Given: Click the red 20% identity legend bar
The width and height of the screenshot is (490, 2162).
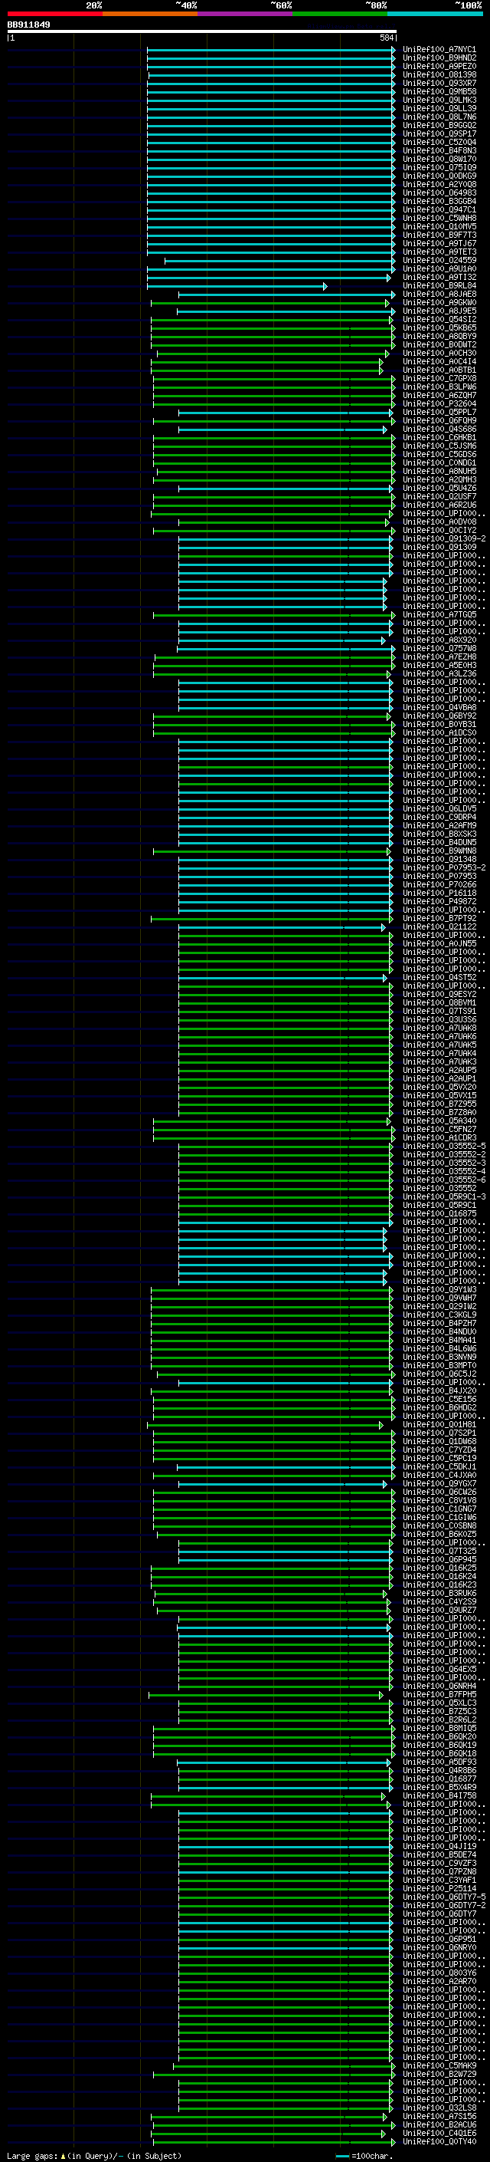Looking at the screenshot, I should tap(54, 14).
